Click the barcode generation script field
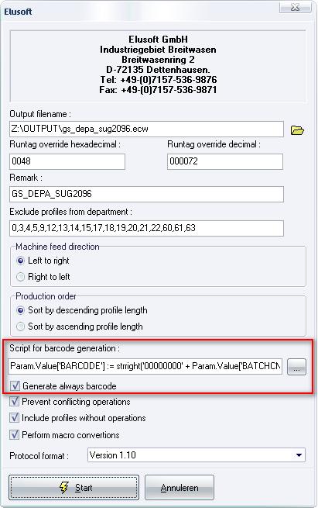Image resolution: width=318 pixels, height=508 pixels. click(x=145, y=366)
